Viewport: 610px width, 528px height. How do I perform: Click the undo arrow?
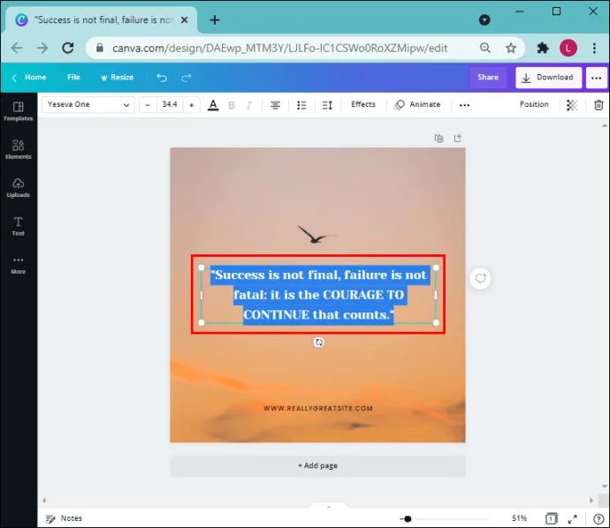click(162, 78)
